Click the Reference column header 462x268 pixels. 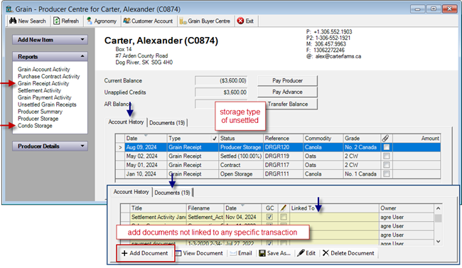pos(283,139)
